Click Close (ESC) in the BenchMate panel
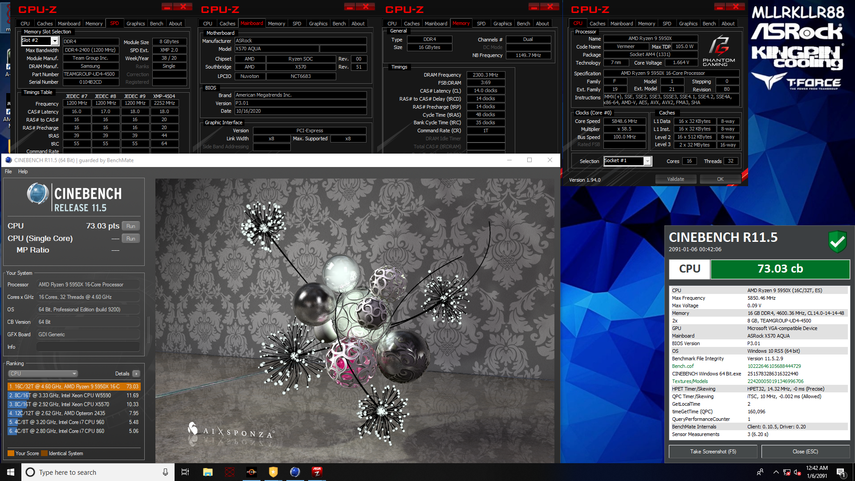Screen dimensions: 855x481 tap(805, 452)
